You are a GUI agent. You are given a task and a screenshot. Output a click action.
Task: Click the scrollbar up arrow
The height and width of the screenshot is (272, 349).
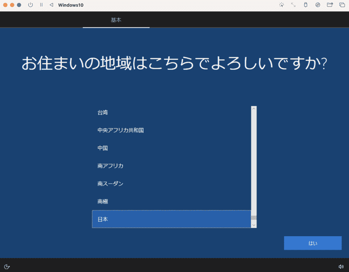coord(254,108)
